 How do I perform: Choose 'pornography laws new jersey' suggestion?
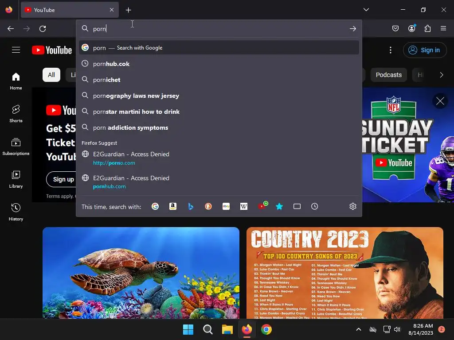219,96
